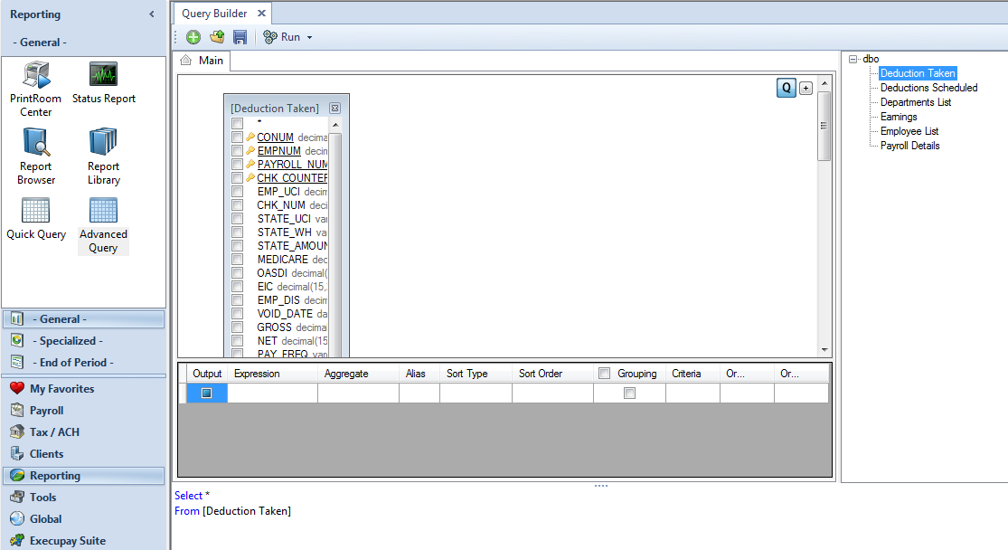This screenshot has height=550, width=1008.
Task: Open the Payroll navigation section
Action: [47, 411]
